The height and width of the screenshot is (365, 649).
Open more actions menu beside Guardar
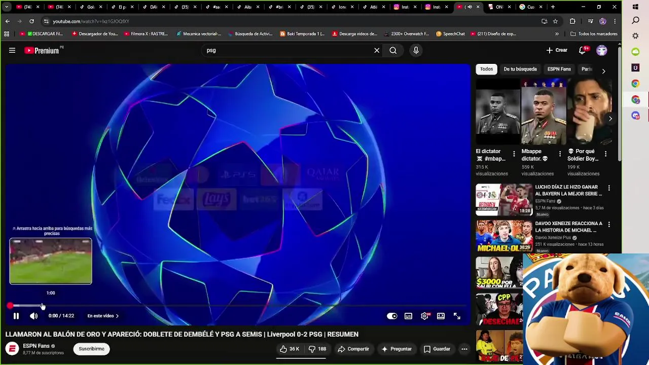pyautogui.click(x=464, y=349)
